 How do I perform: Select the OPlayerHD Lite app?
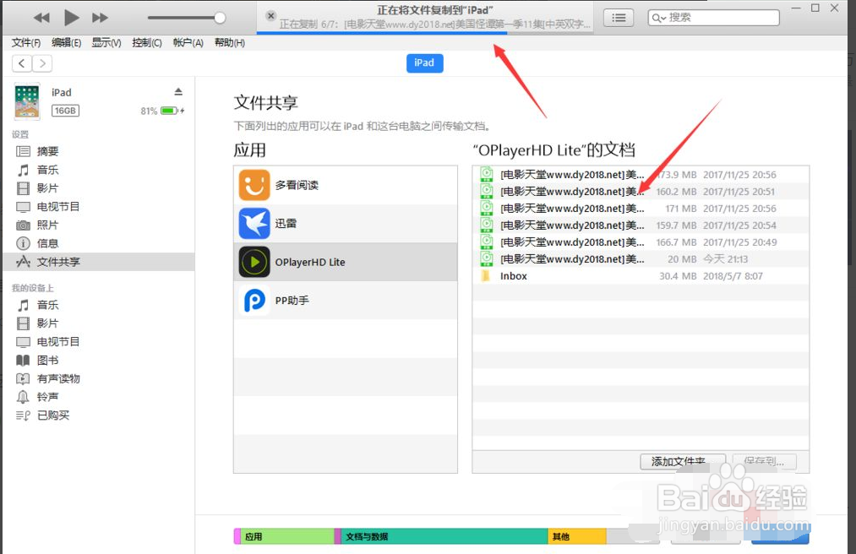click(345, 262)
